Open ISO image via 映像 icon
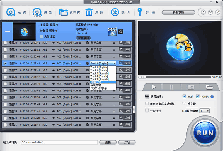 [x=37, y=12]
